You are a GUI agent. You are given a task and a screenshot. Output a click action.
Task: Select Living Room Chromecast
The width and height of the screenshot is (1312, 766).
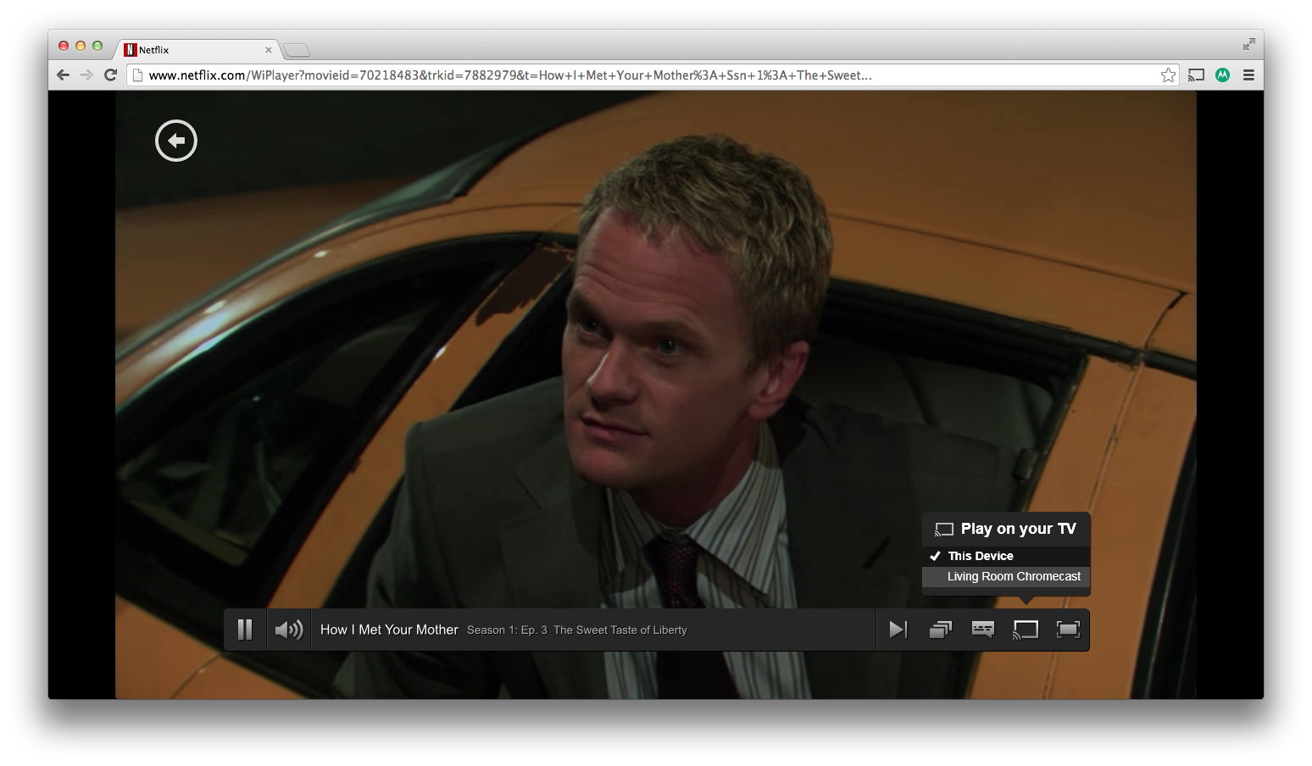[x=1013, y=576]
